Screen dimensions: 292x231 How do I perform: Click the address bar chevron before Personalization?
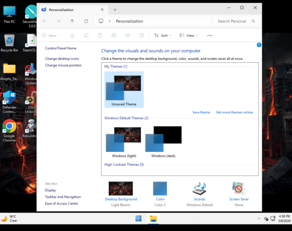click(110, 21)
